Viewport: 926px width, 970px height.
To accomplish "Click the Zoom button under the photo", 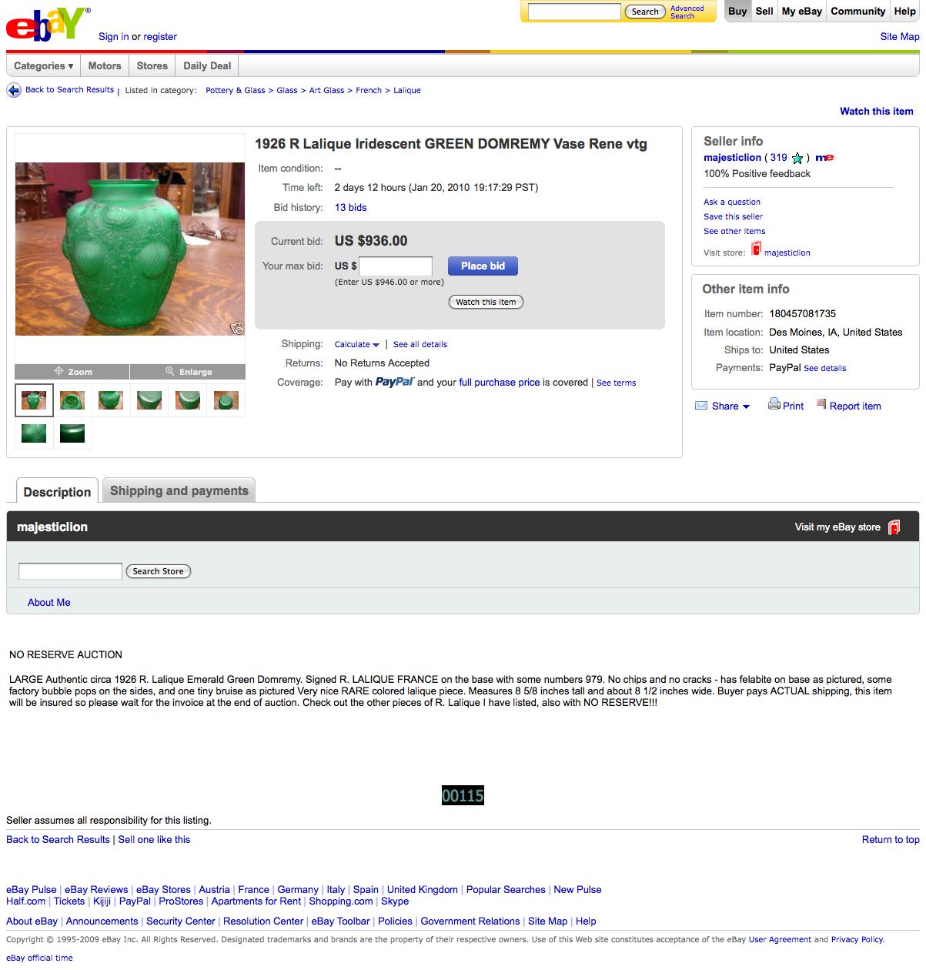I will coord(72,372).
